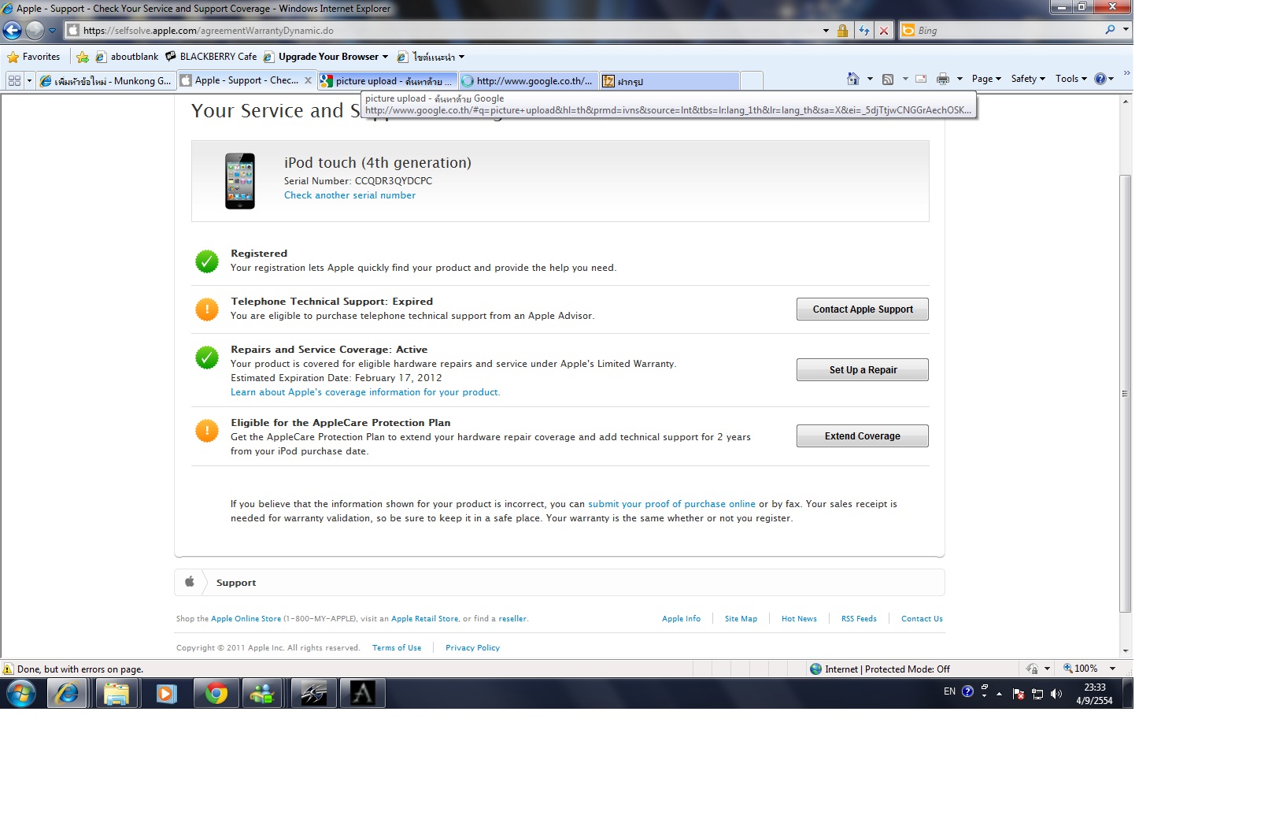
Task: Click the Add to Favorites Bar icon
Action: click(x=83, y=57)
